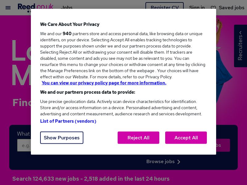Click the Browse jobs chevron arrow
Image resolution: width=247 pixels, height=185 pixels.
(179, 162)
